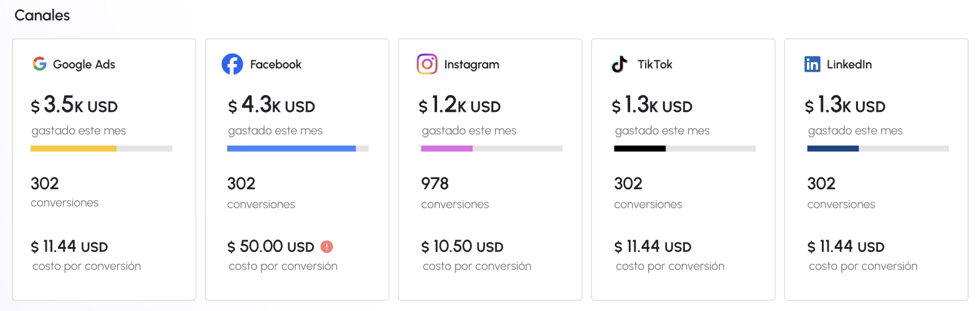Viewport: 980px width, 311px height.
Task: Click Instagram's 978 conversiones value
Action: point(435,183)
